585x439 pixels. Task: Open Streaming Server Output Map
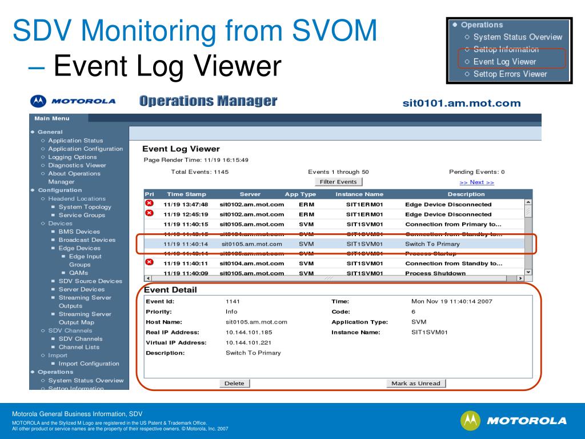point(85,318)
